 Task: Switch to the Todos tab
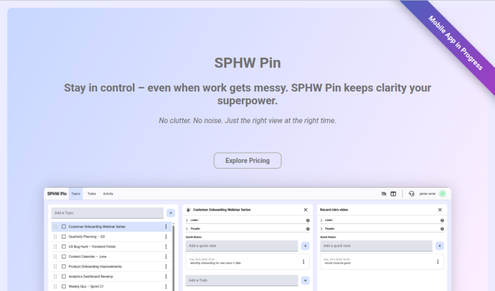click(x=91, y=194)
